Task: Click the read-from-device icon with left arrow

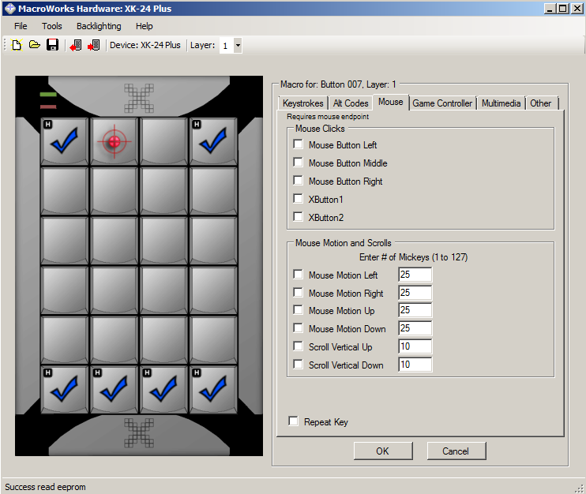Action: (x=76, y=46)
